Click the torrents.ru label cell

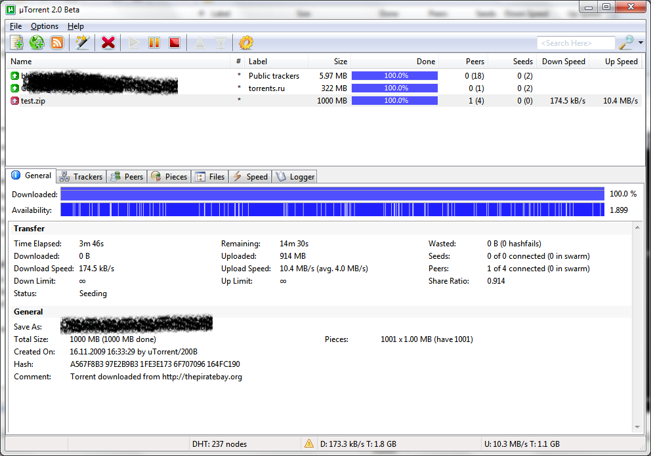click(x=266, y=88)
